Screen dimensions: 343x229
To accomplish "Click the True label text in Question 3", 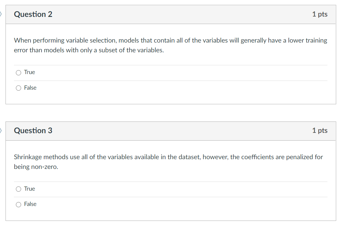I will 30,189.
